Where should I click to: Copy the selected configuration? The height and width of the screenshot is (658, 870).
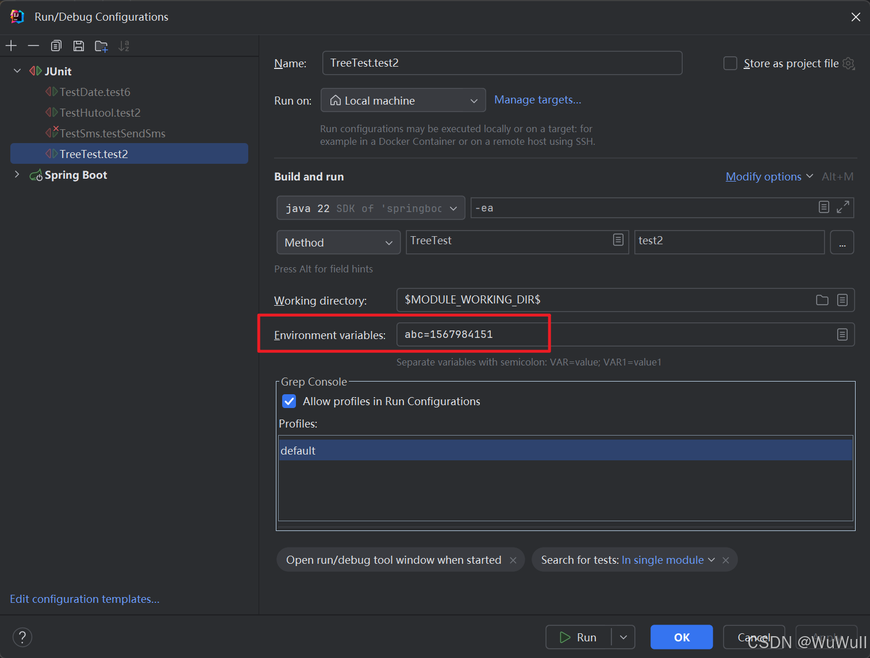[56, 46]
